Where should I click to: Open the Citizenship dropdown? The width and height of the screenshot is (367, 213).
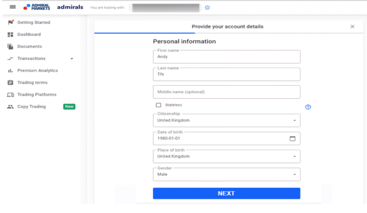tap(227, 121)
